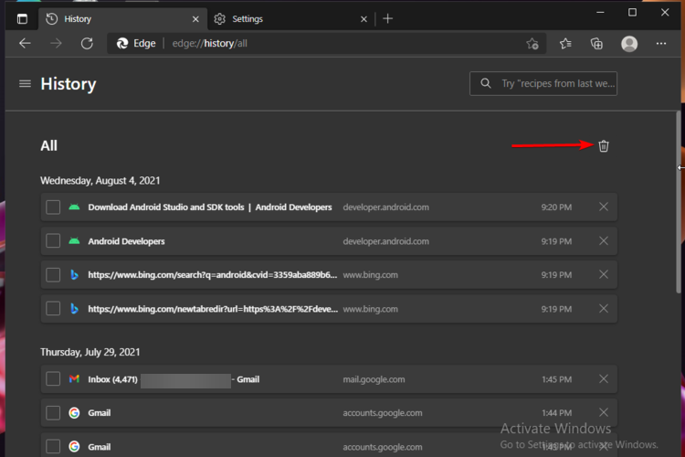Open Settings and more ellipsis menu
This screenshot has width=685, height=457.
coord(661,44)
